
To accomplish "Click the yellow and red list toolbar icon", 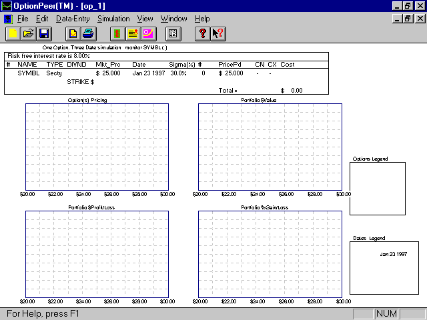I will point(132,33).
